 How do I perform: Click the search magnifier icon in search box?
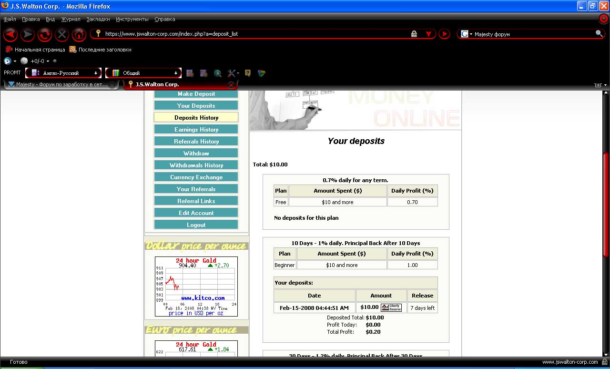click(599, 34)
